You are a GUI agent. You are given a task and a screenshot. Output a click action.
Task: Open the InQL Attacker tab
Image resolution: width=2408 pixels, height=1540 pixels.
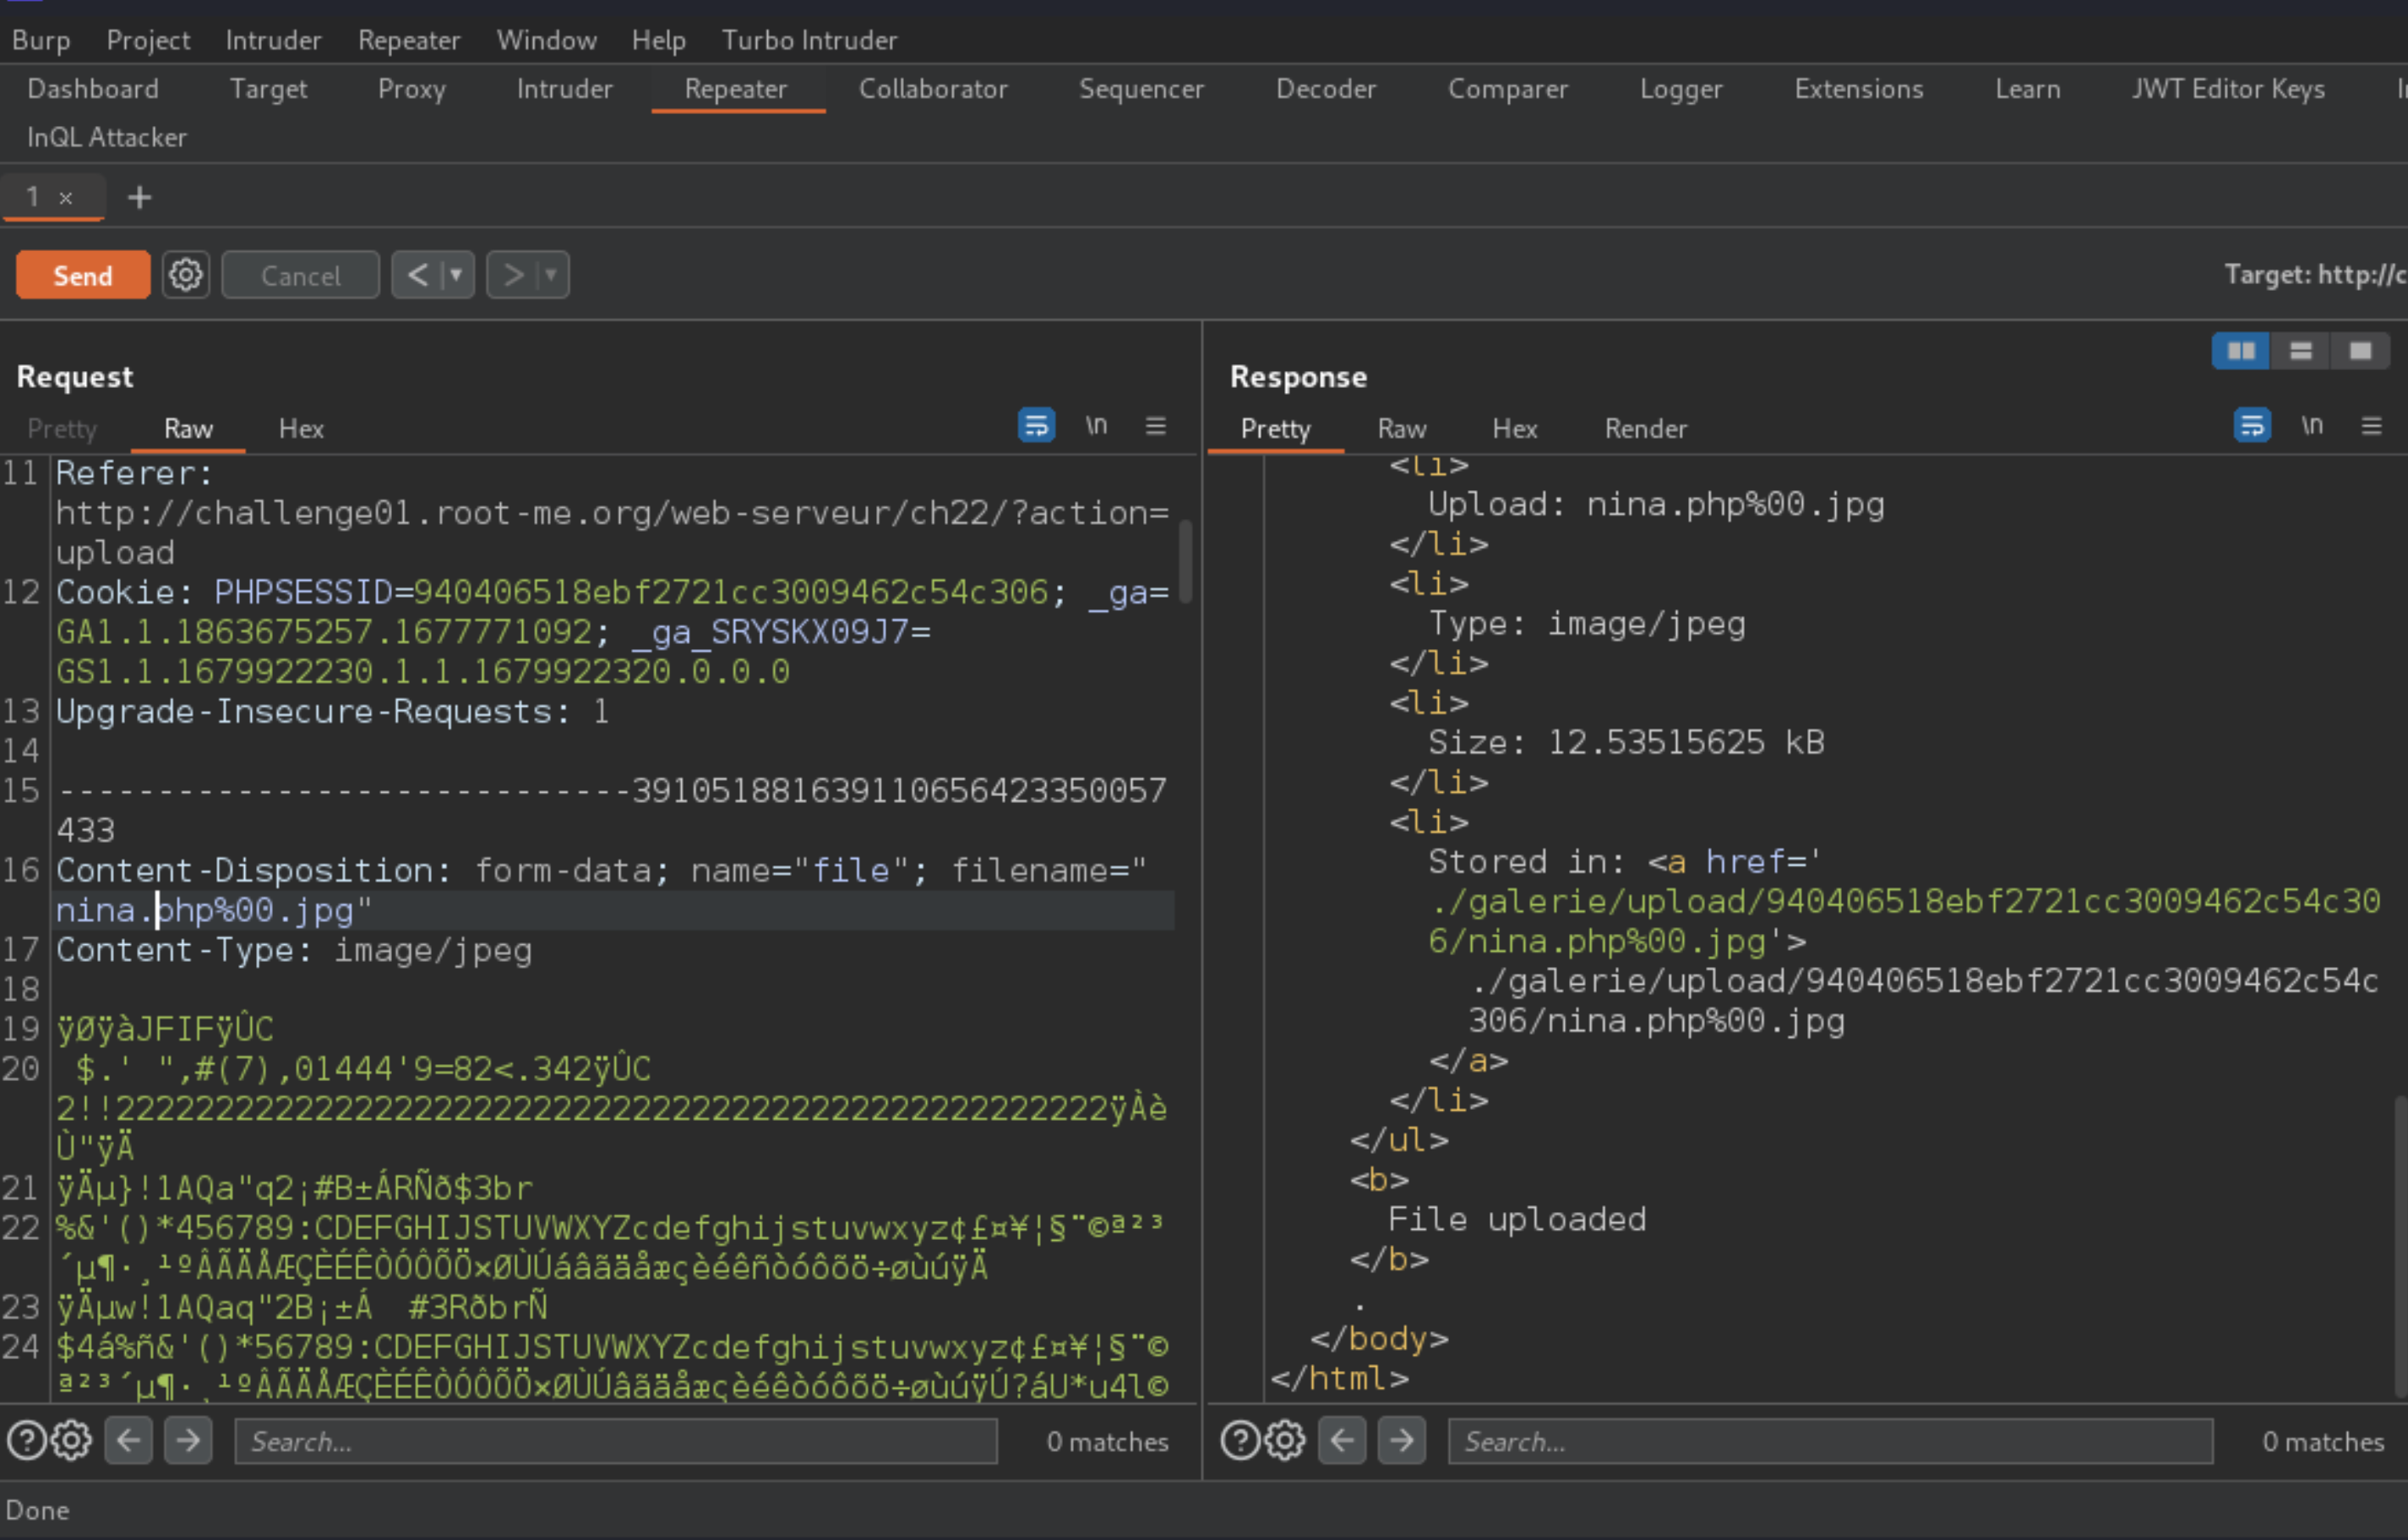(x=107, y=137)
